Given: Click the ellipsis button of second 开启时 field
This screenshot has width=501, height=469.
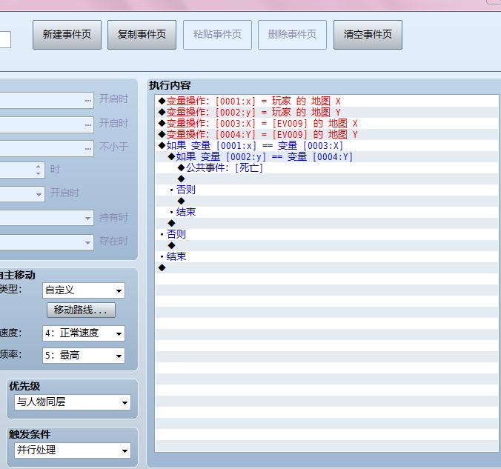Looking at the screenshot, I should [88, 124].
